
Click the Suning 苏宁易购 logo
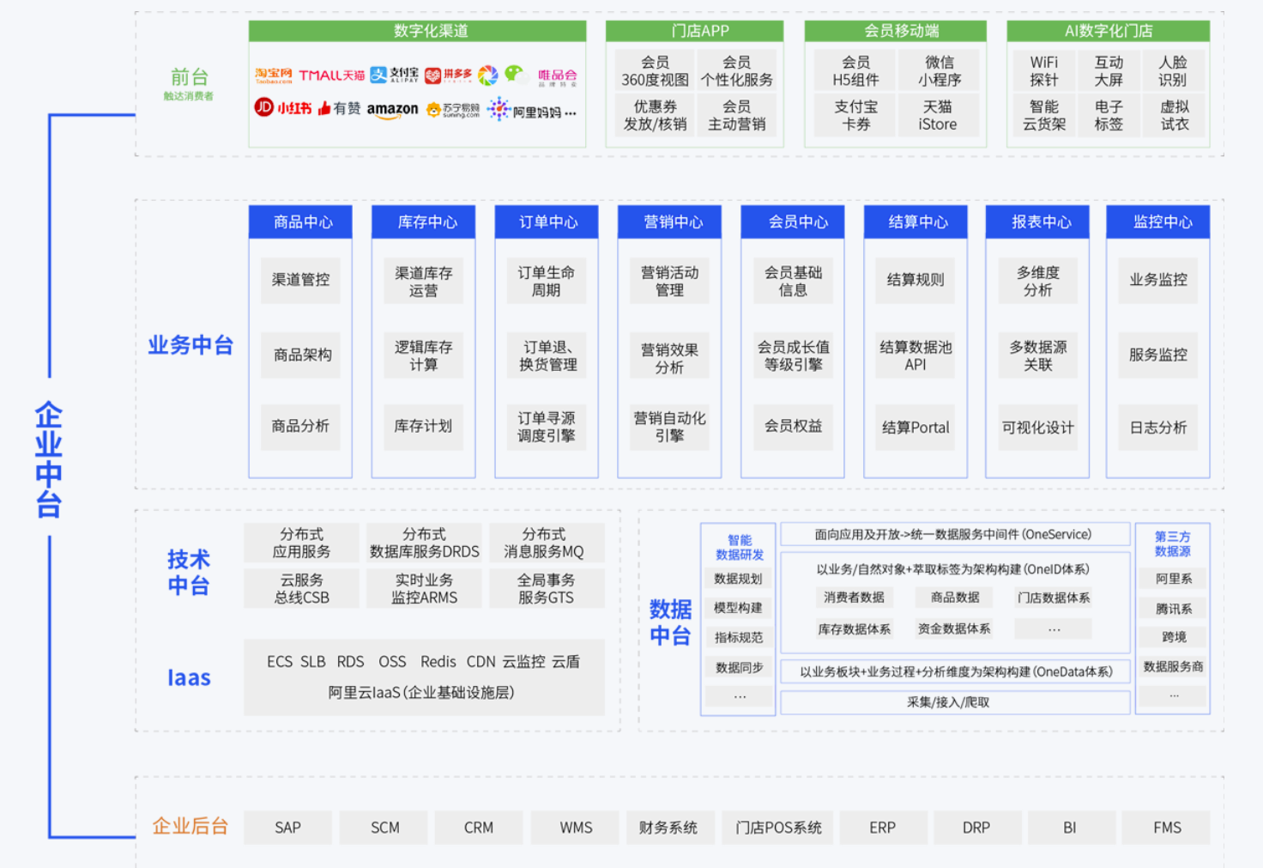click(x=453, y=110)
